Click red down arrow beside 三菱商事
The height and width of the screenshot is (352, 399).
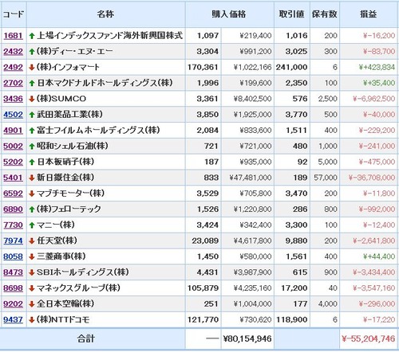point(32,257)
